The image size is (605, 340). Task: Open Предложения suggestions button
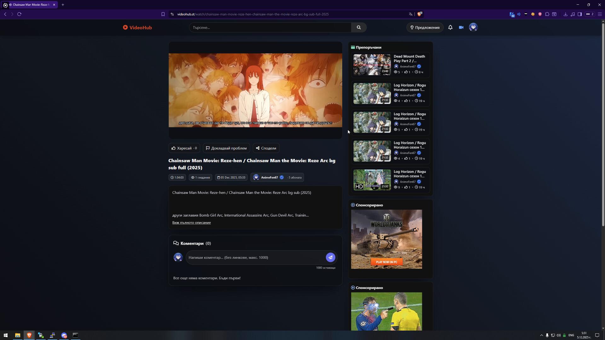(425, 27)
